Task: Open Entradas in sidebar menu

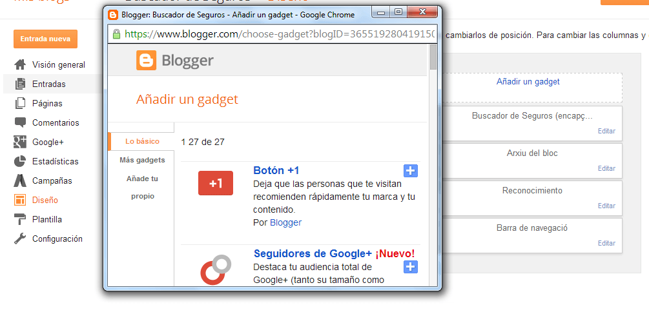Action: (x=49, y=84)
